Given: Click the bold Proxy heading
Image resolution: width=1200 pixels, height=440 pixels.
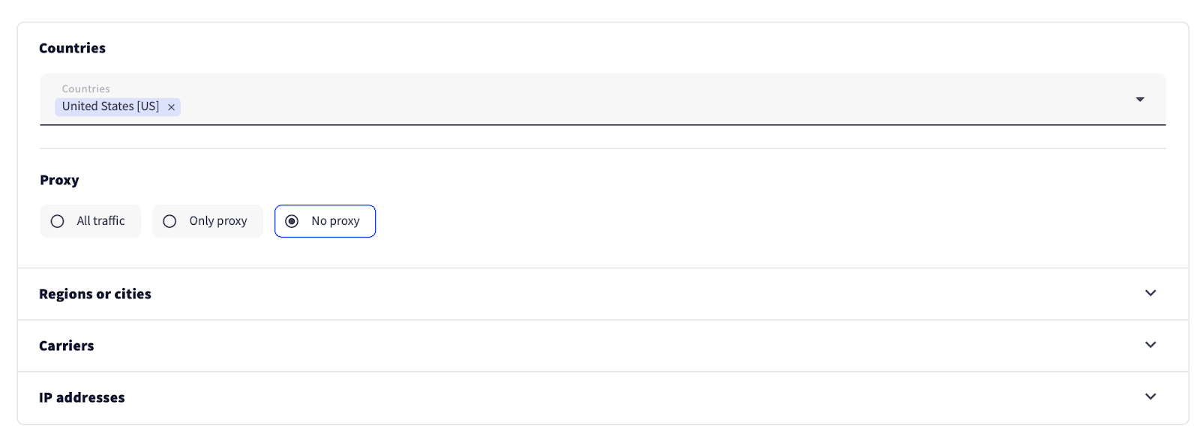Looking at the screenshot, I should (x=59, y=180).
